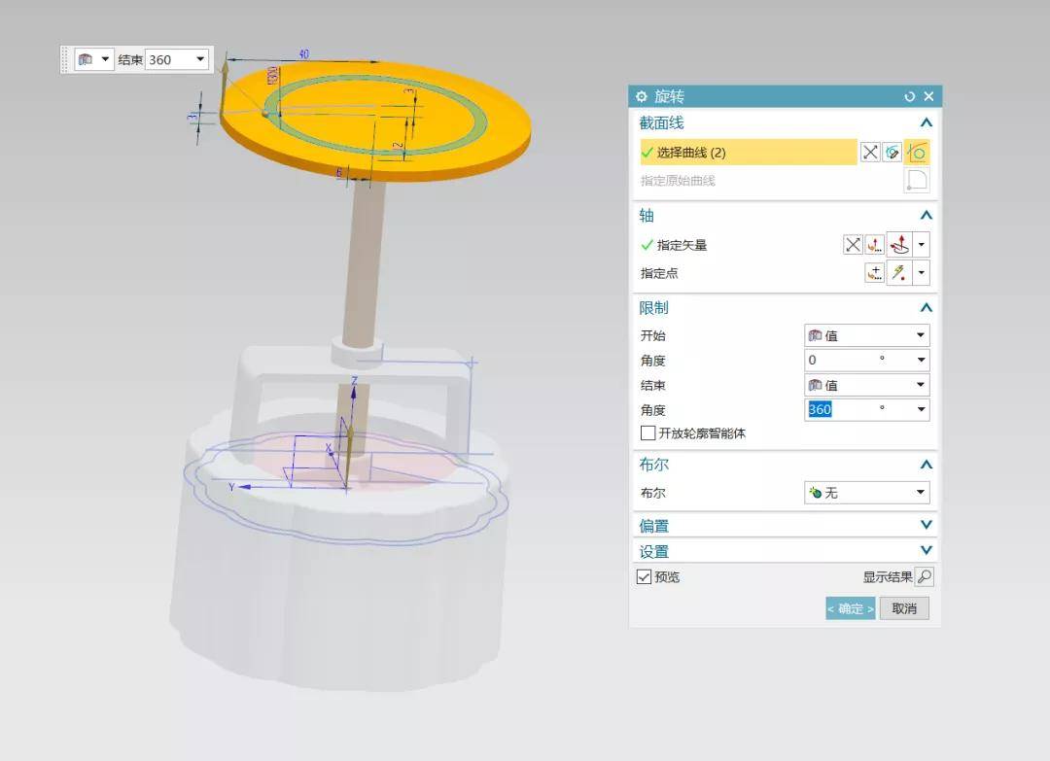Viewport: 1050px width, 761px height.
Task: Expand the 设置 section
Action: (927, 550)
